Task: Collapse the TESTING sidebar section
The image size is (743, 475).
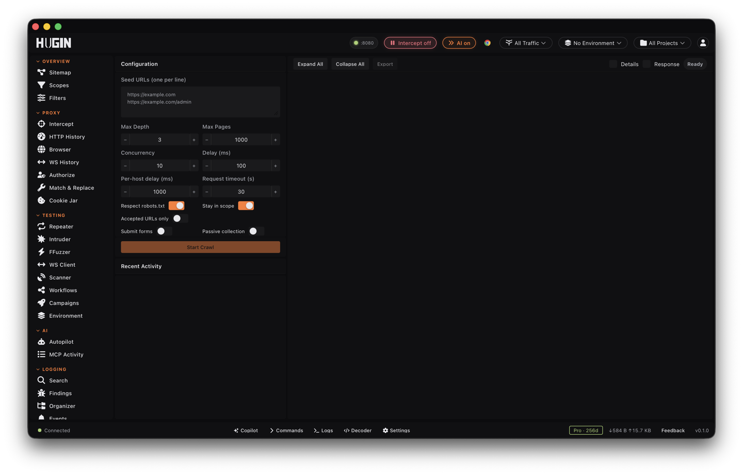Action: coord(51,215)
